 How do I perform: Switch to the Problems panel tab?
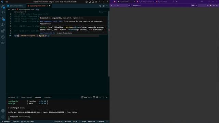pyautogui.click(x=12, y=97)
